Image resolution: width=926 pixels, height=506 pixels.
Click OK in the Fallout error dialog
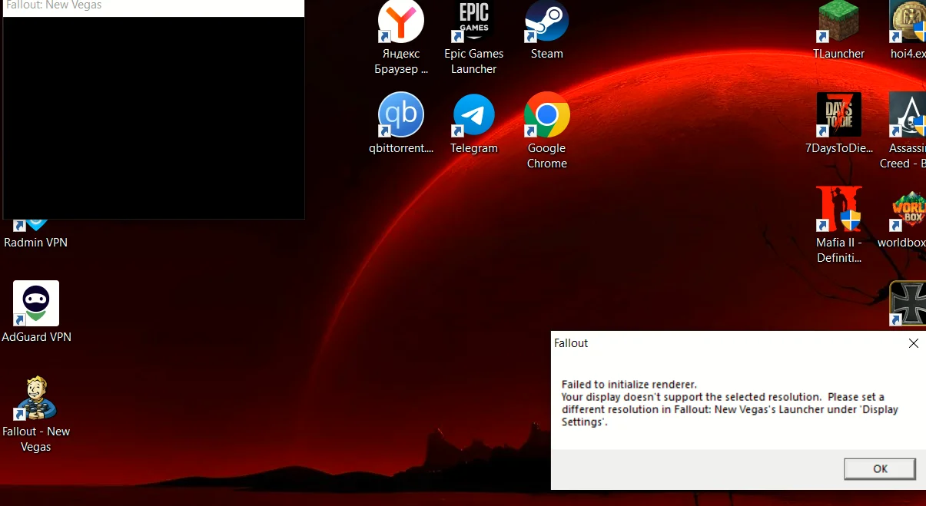tap(880, 468)
